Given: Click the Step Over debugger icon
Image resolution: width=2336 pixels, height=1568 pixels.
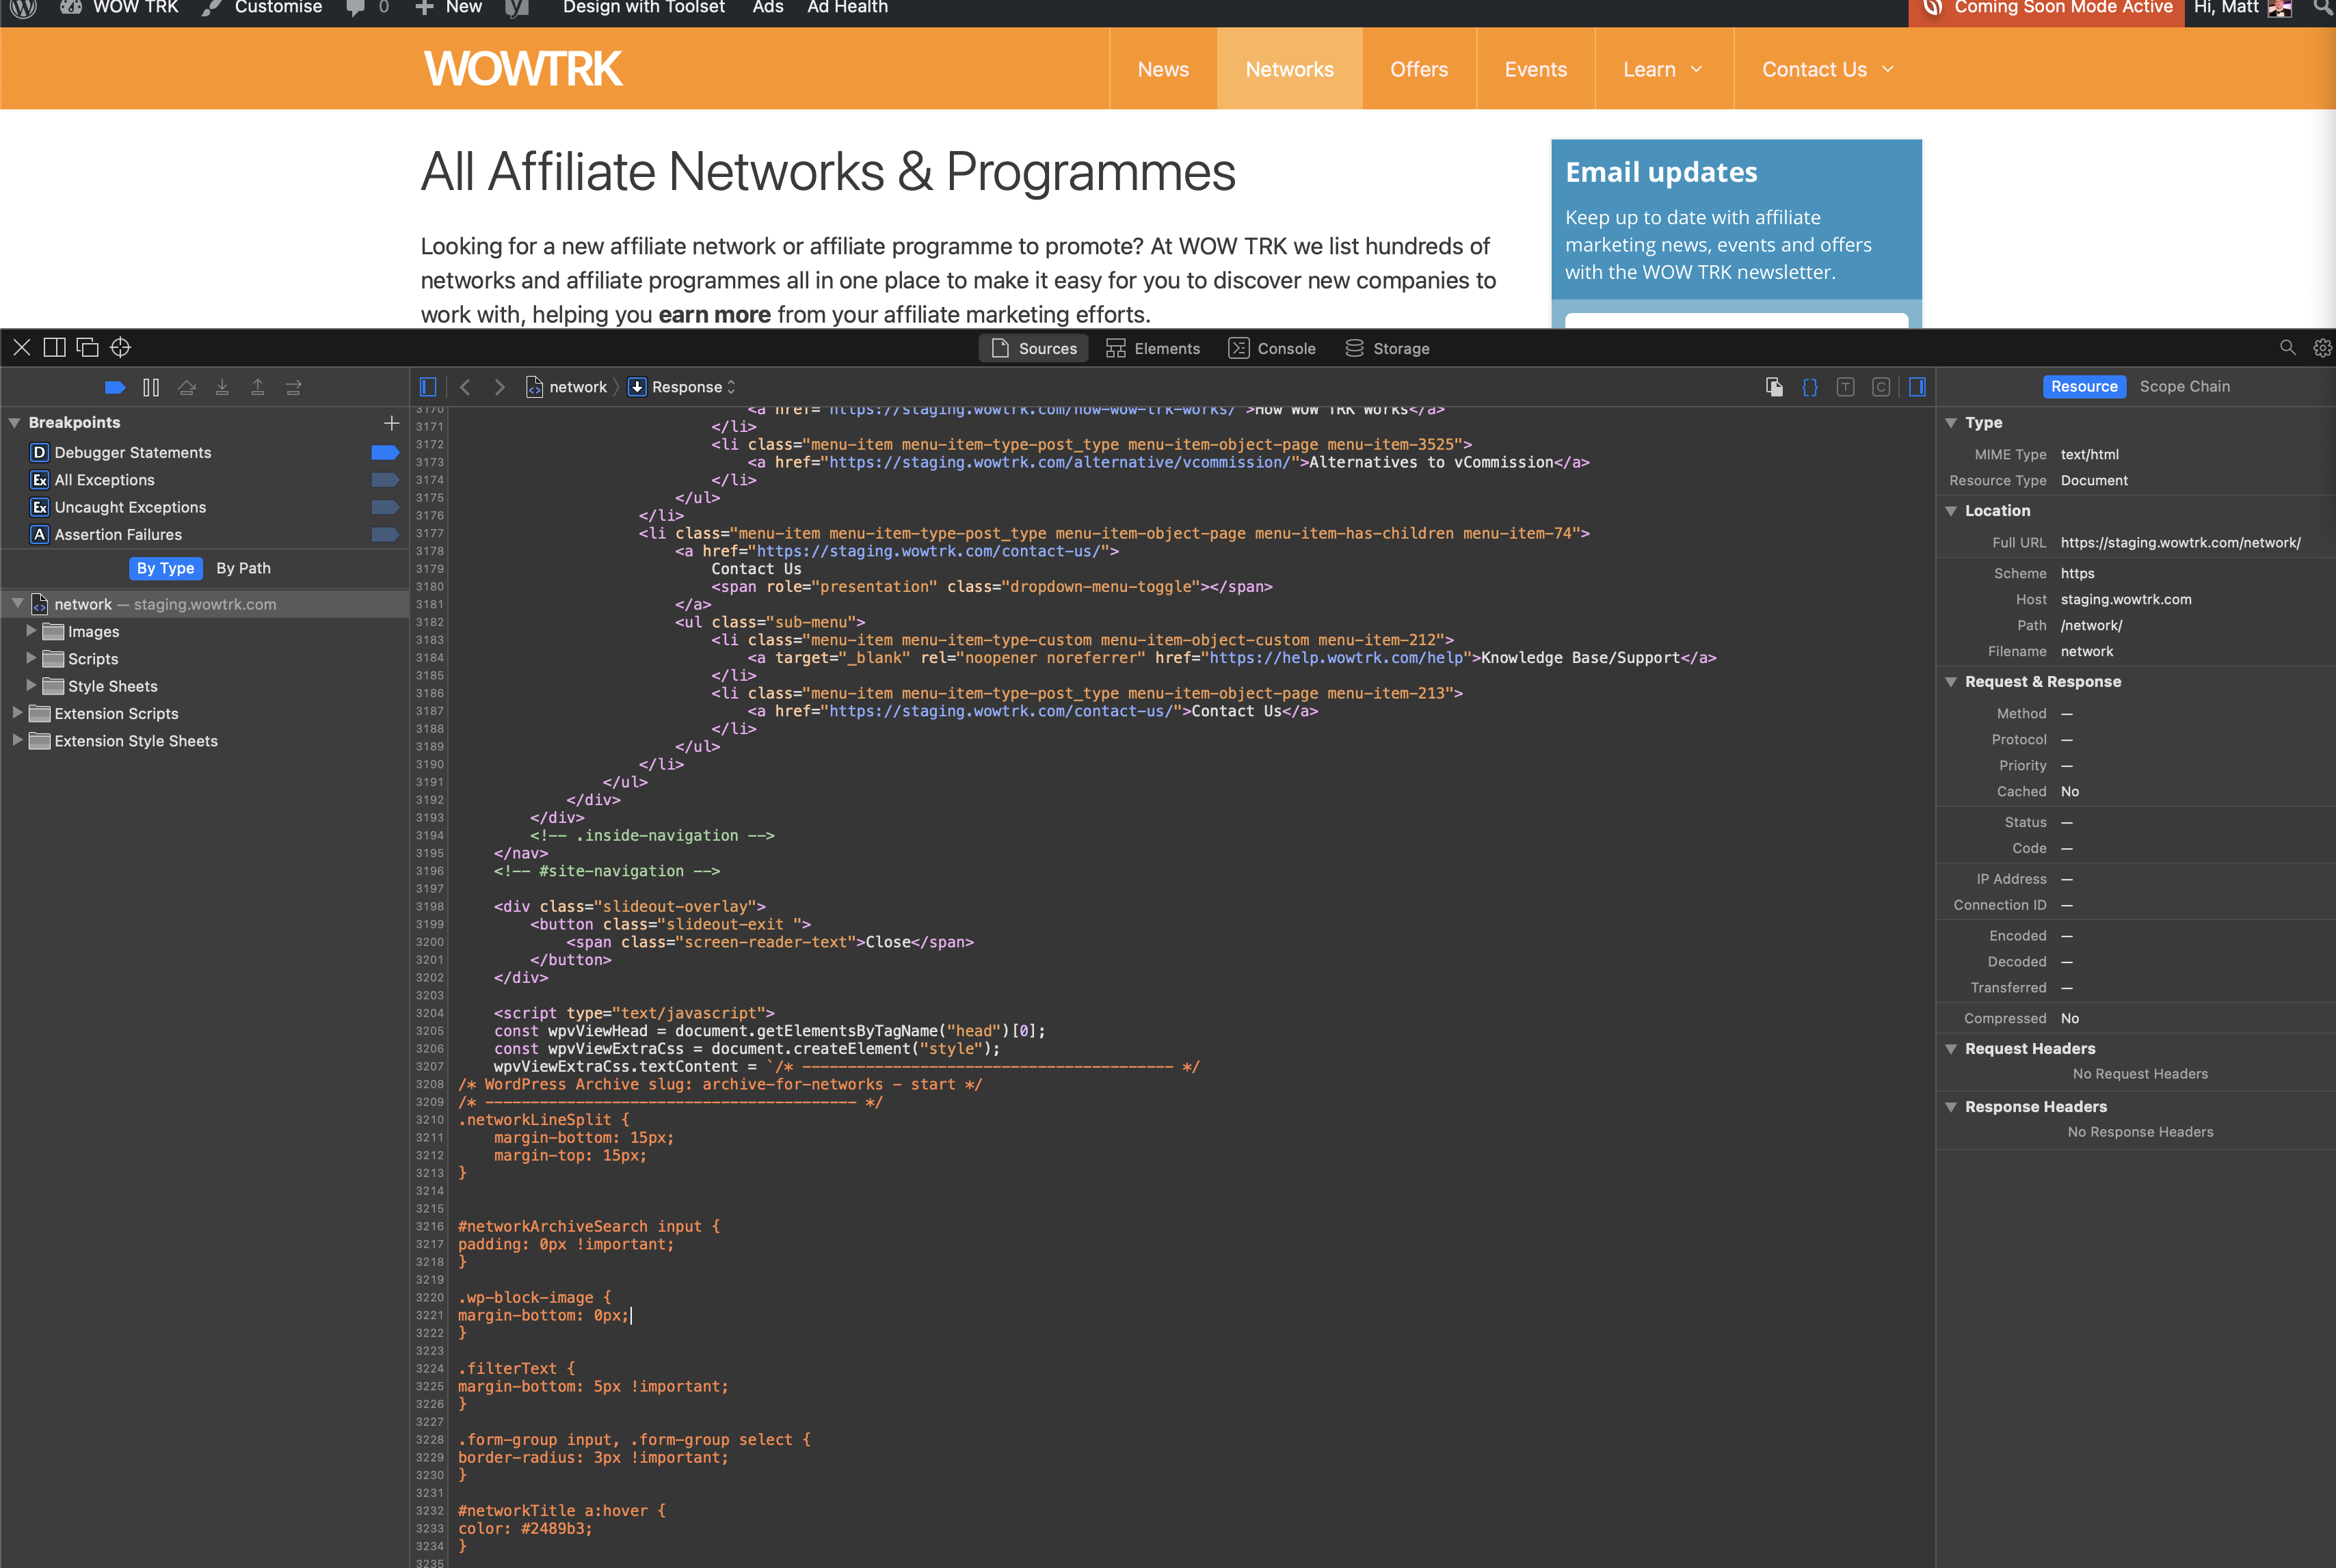Looking at the screenshot, I should point(186,387).
